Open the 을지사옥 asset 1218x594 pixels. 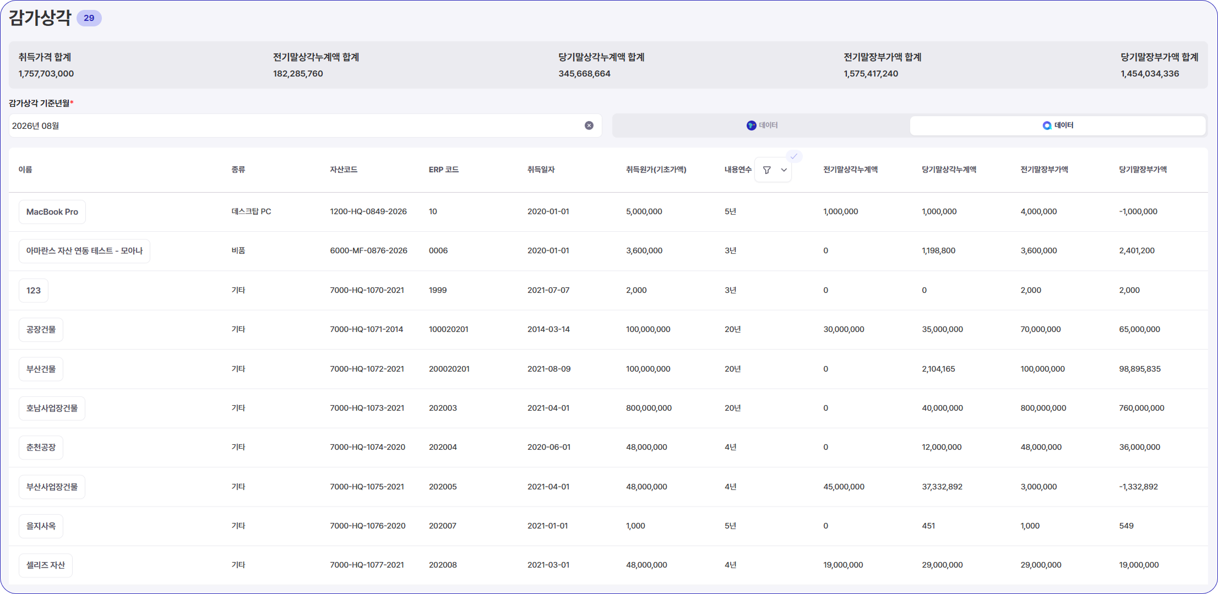pos(41,526)
